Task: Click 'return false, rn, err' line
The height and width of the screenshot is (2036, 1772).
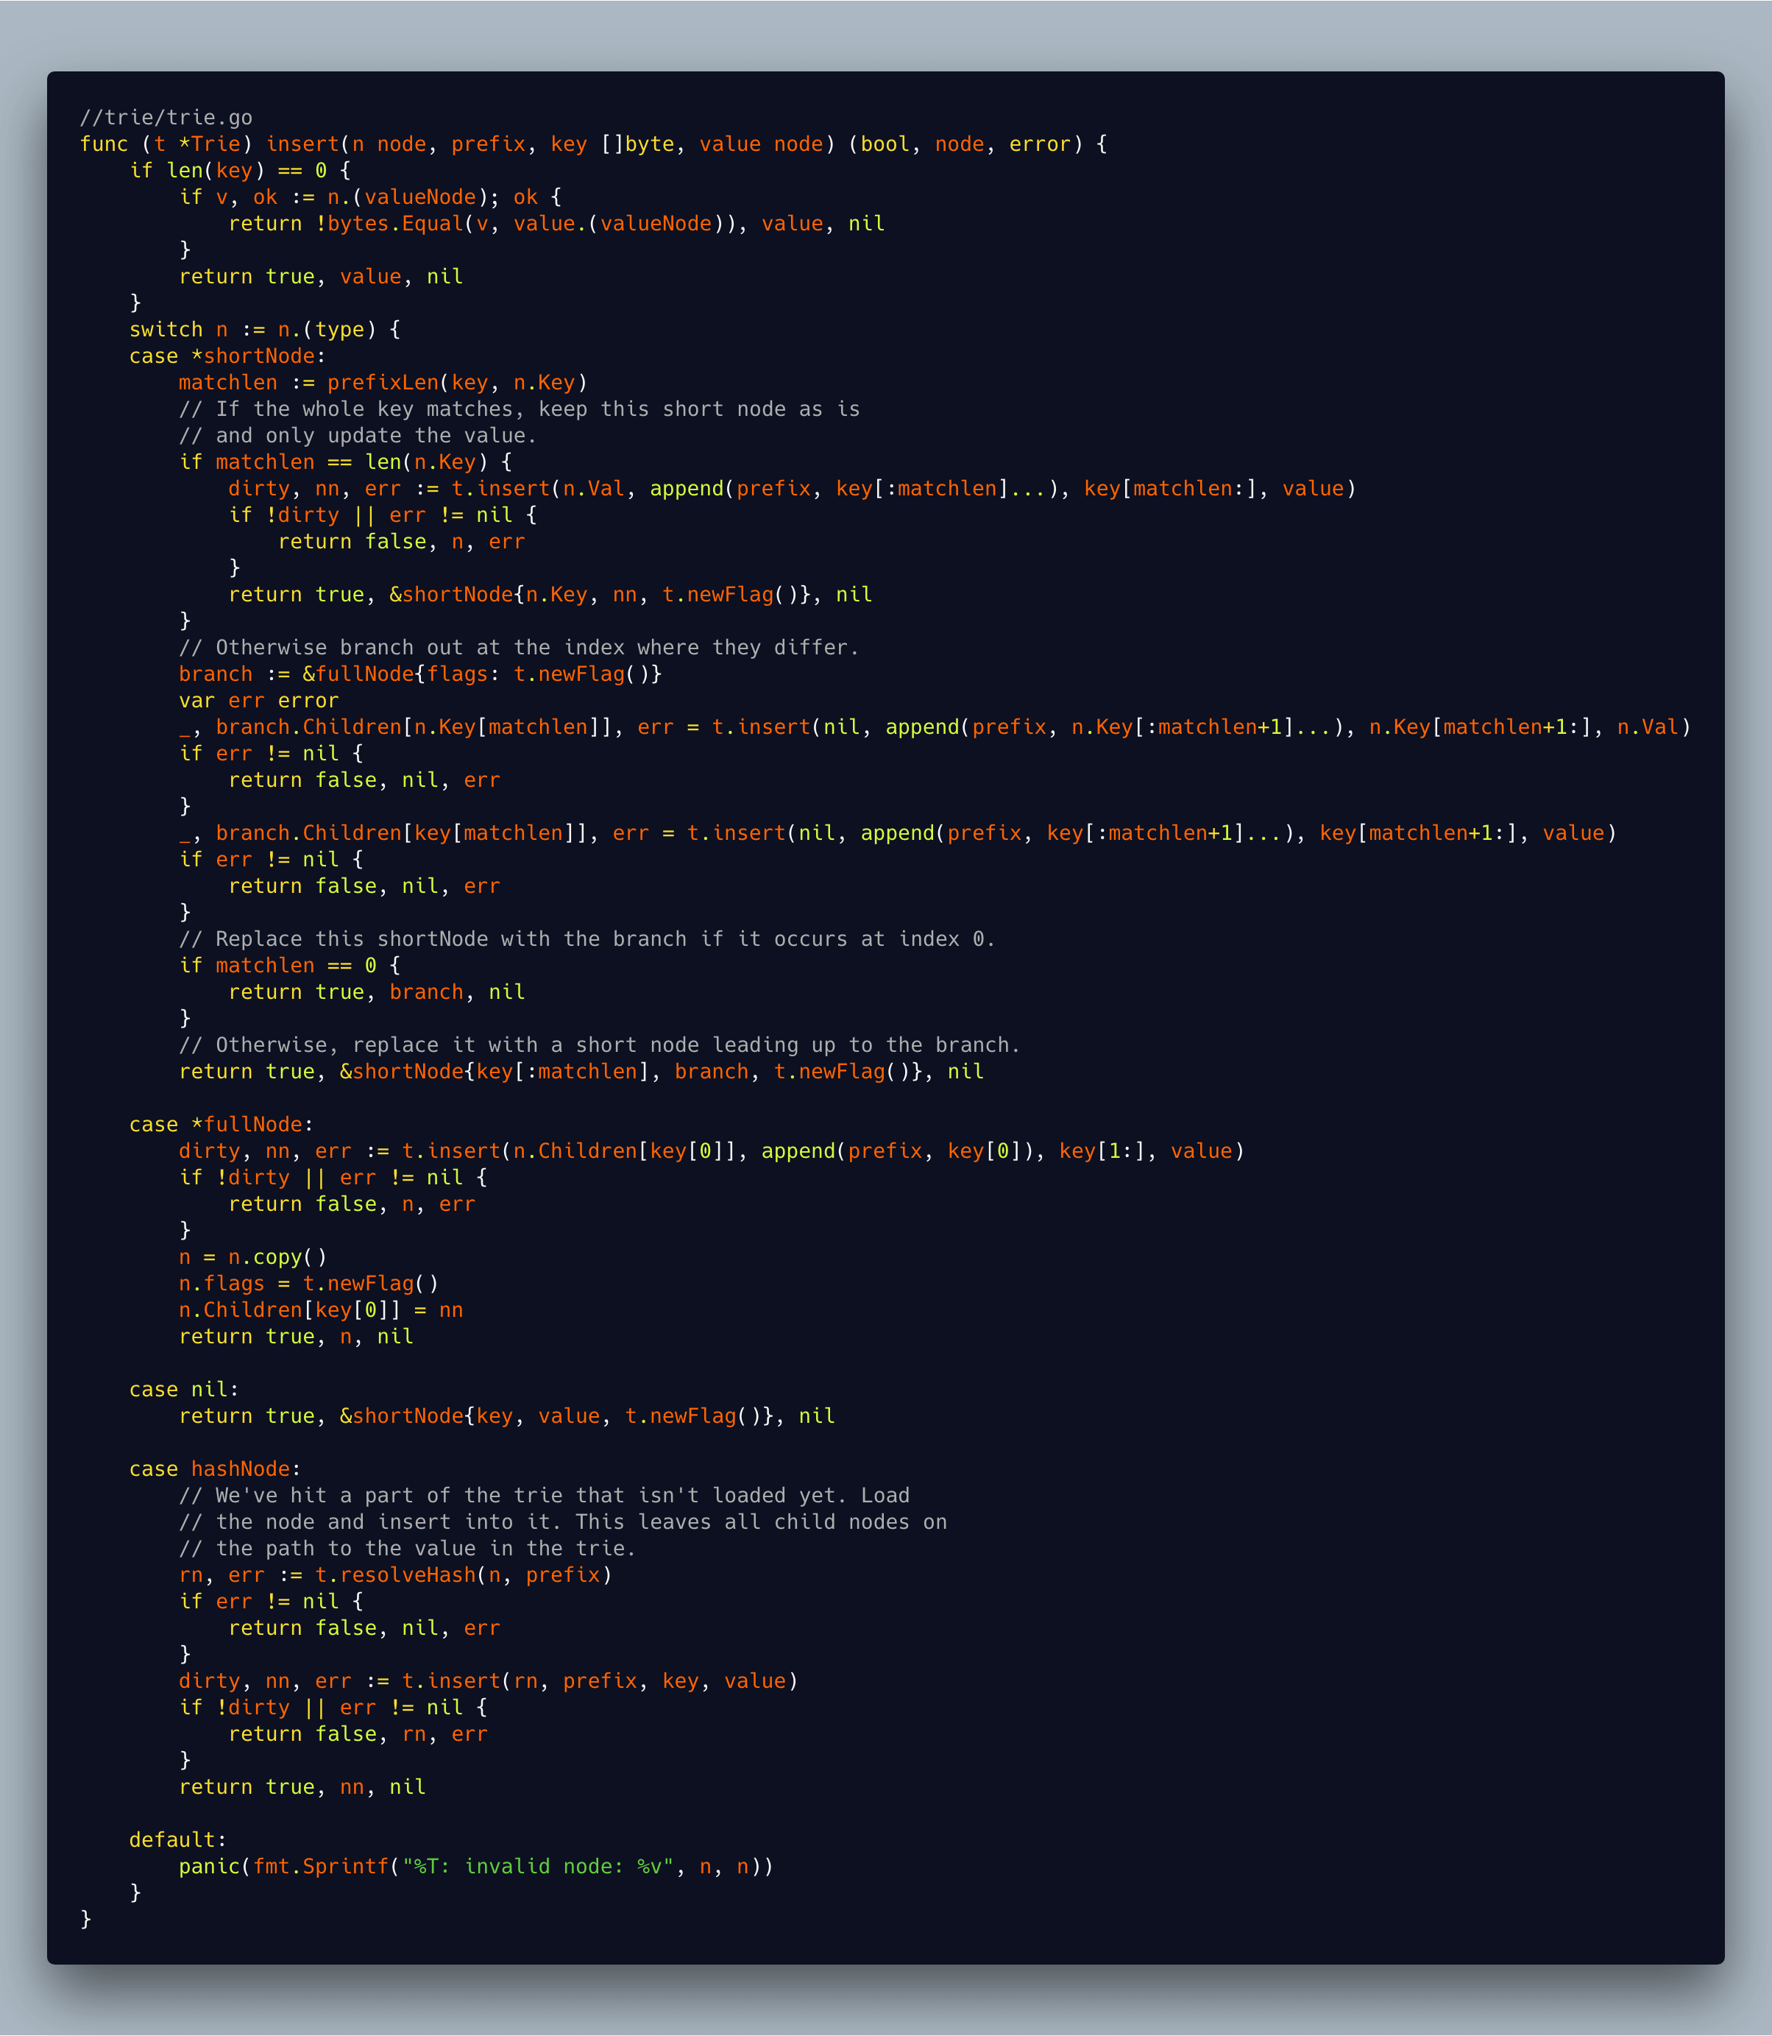Action: [x=358, y=1734]
